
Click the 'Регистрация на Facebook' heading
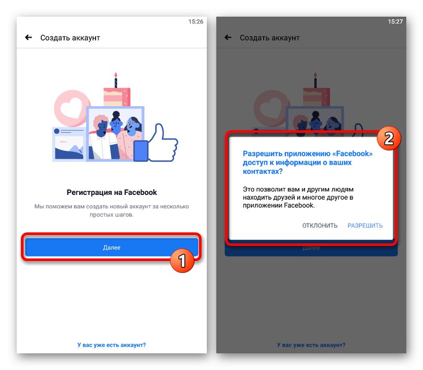[x=112, y=192]
